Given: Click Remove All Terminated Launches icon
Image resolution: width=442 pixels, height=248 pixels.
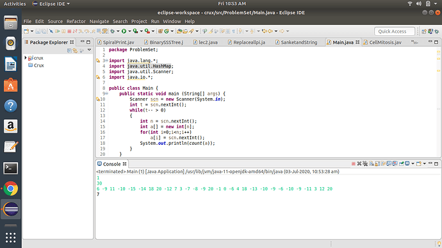Looking at the screenshot, I should tap(365, 163).
